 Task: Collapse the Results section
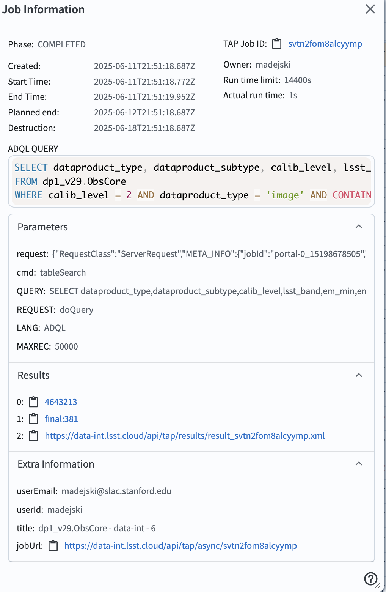pos(359,375)
